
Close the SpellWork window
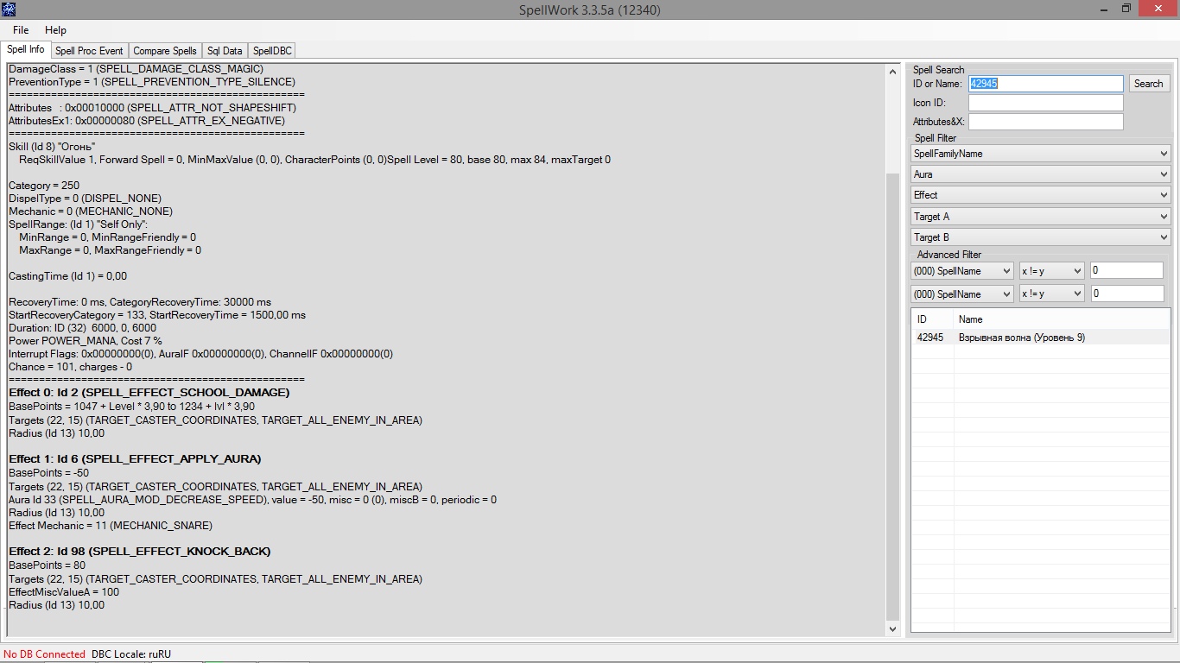pos(1159,9)
